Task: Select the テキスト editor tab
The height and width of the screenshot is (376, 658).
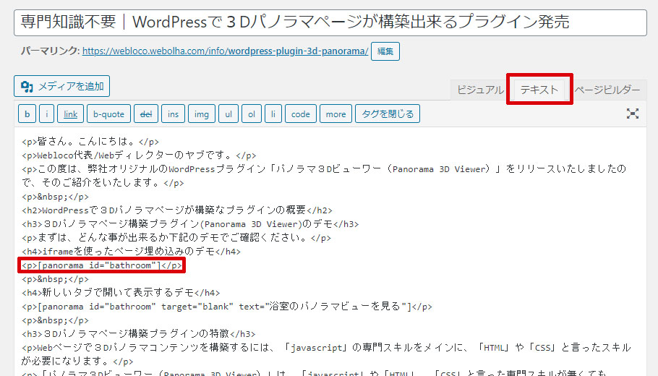Action: (x=539, y=90)
